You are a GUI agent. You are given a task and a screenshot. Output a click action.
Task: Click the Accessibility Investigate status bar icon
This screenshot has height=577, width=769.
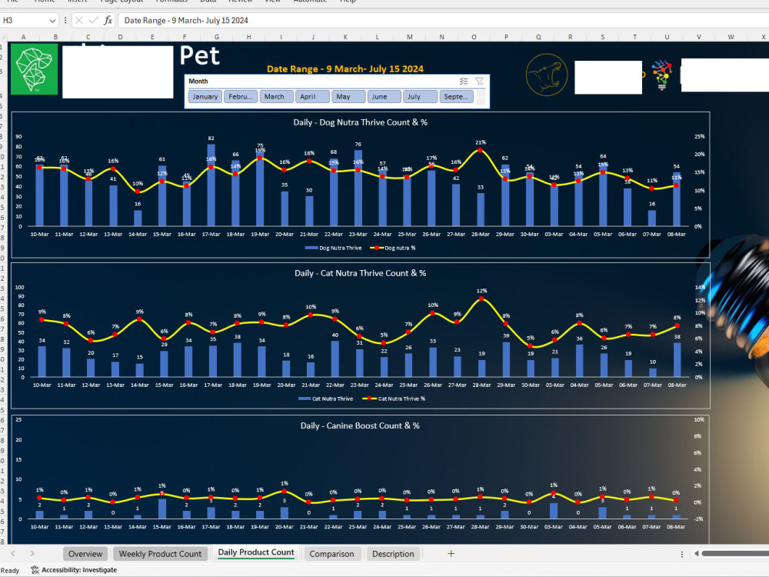coord(35,569)
